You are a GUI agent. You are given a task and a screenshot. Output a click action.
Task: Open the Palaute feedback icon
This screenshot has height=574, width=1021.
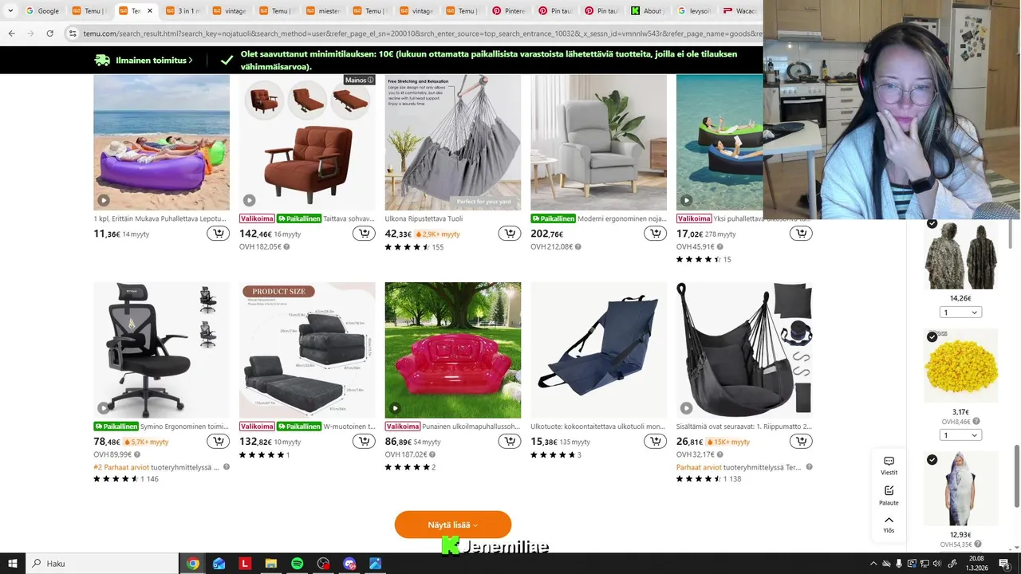coord(889,495)
